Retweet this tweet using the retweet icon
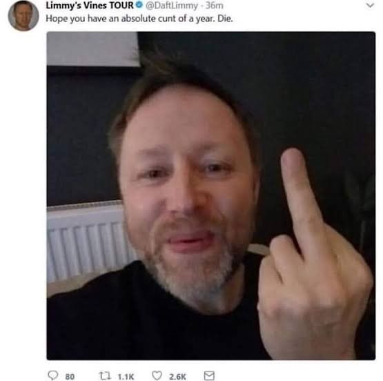383x381 pixels. pos(105,375)
